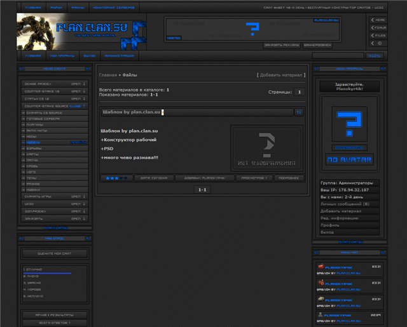Open Анти-читы submenu item
407x327 pixels.
click(x=55, y=131)
